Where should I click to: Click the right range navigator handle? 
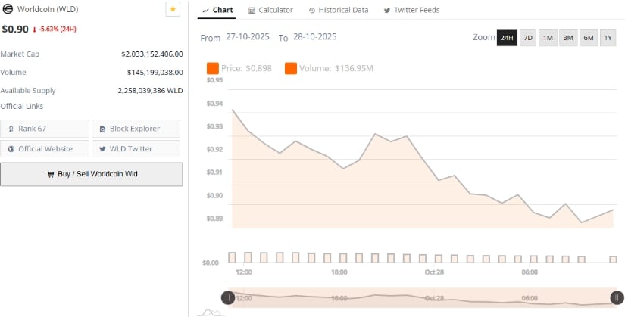pyautogui.click(x=617, y=297)
